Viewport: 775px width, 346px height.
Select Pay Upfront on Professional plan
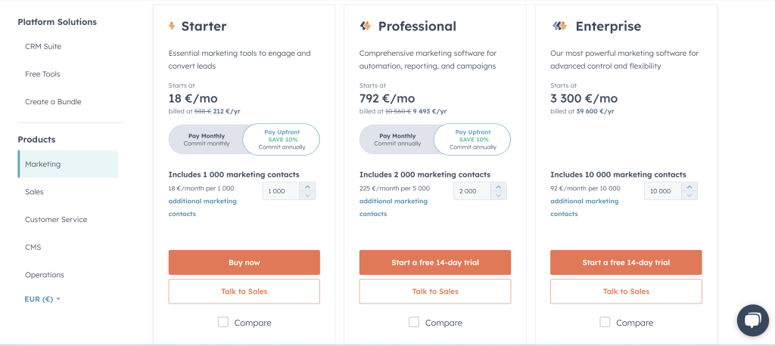pos(472,140)
